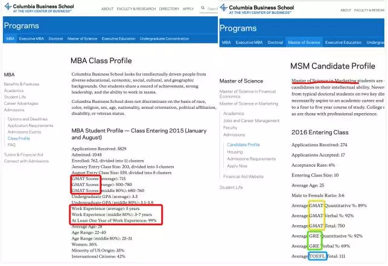
Task: Open Class Profile sidebar link
Action: pos(19,138)
